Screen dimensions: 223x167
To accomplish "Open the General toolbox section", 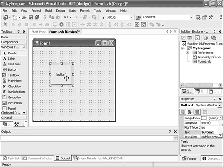I will (14, 118).
